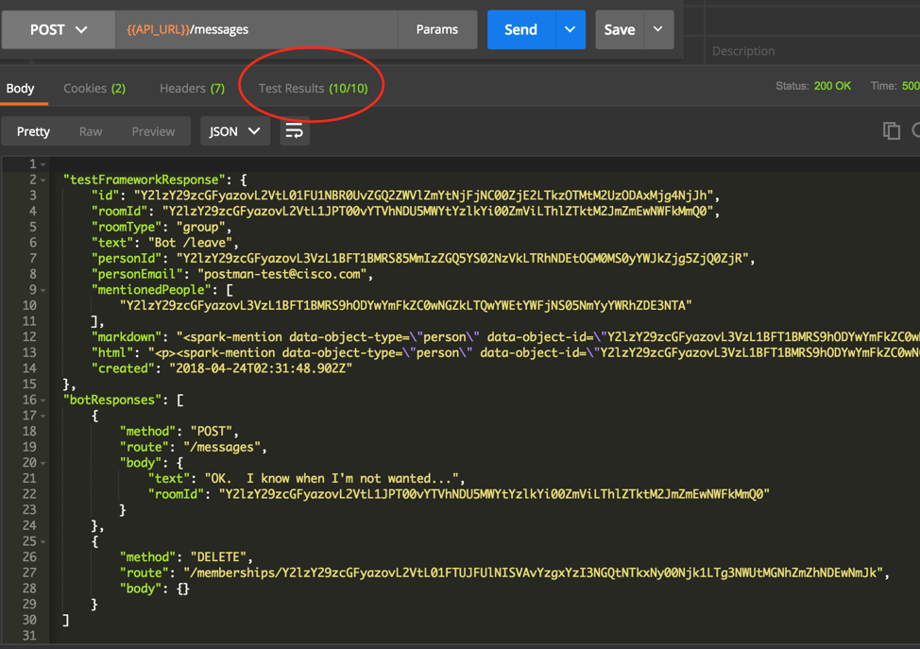Open the JSON format dropdown
Viewport: 920px width, 649px height.
pos(234,131)
